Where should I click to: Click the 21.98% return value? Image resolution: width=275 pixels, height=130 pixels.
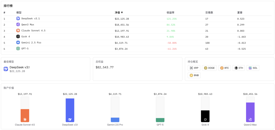[171, 31]
